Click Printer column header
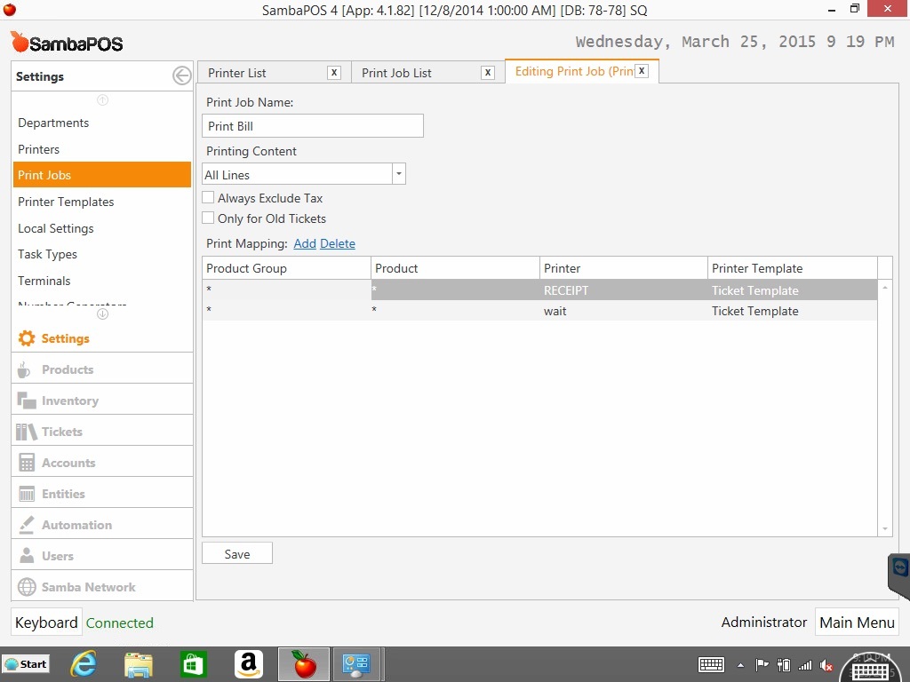 [624, 268]
